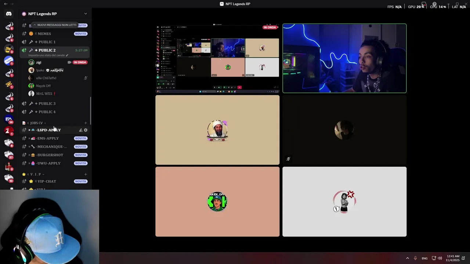Click the camera icon next to zigi
Screen dimensions: 470x264
(x=69, y=62)
